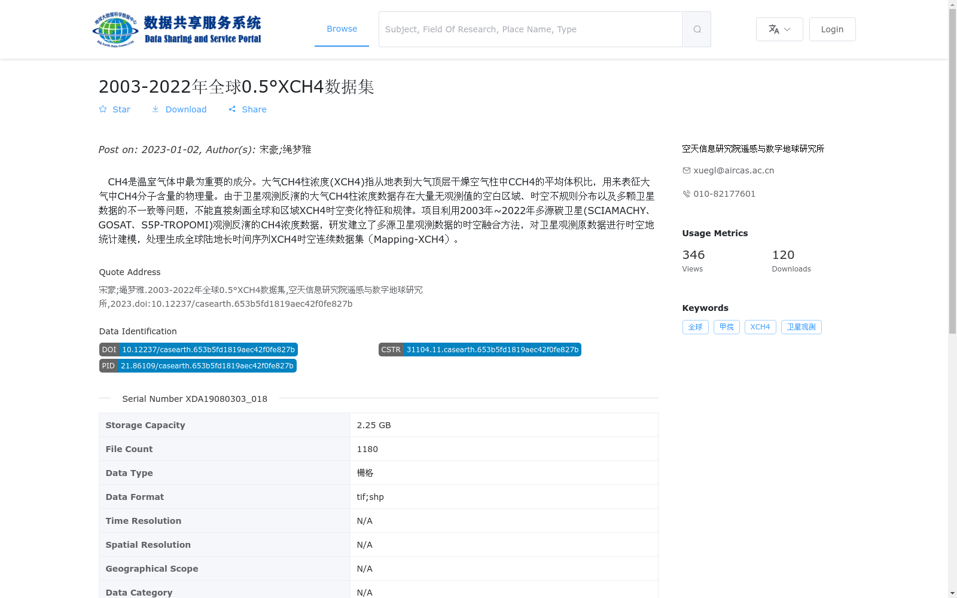Click the institution name 空天信息研究院遥感与数字地球研究所
Image resolution: width=957 pixels, height=598 pixels.
(753, 149)
